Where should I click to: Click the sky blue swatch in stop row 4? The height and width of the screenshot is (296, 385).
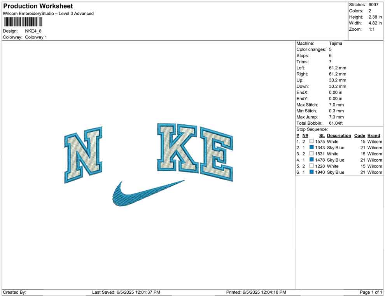[x=311, y=159]
